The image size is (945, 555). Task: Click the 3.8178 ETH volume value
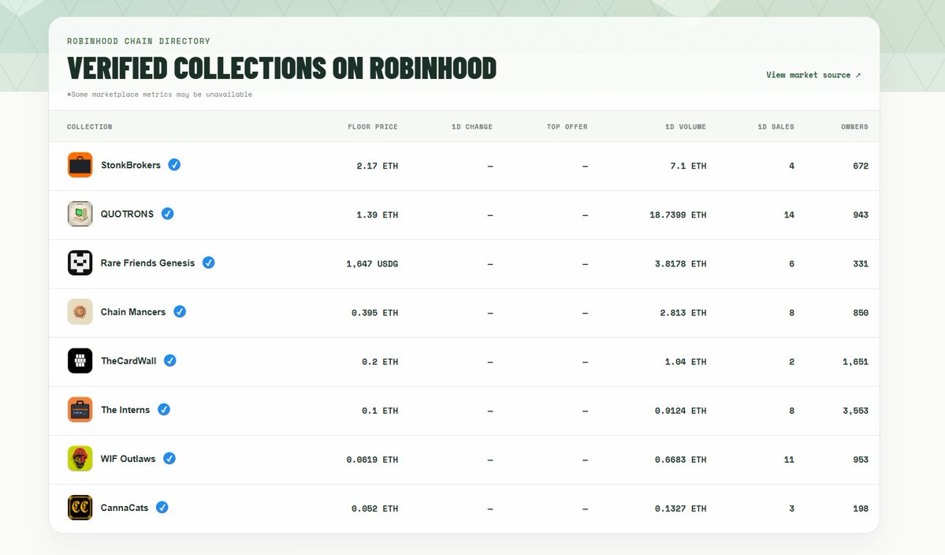[680, 263]
